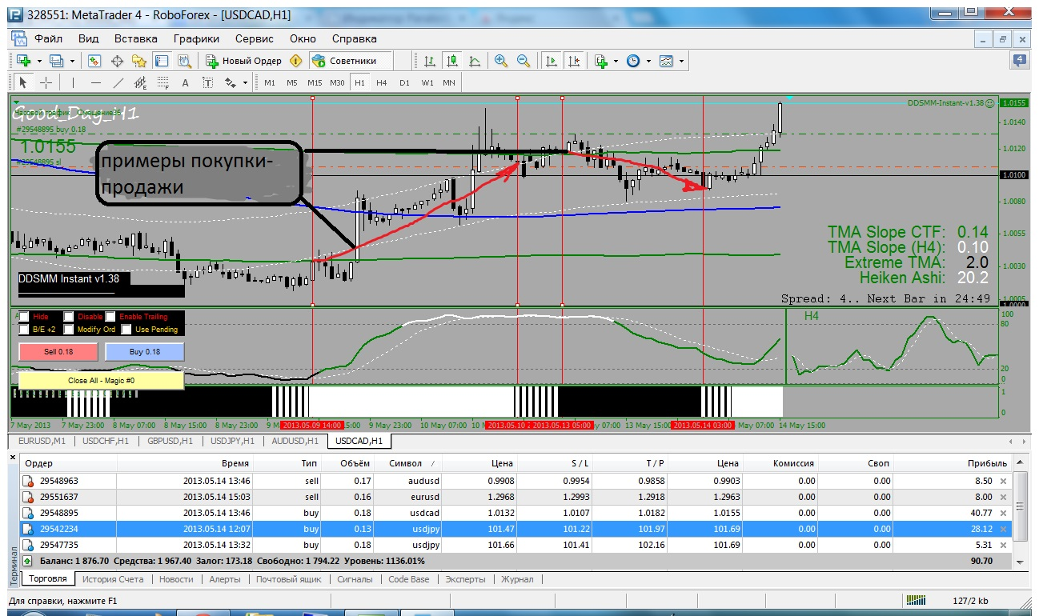Switch chart to candlestick display
1039x616 pixels.
click(452, 61)
